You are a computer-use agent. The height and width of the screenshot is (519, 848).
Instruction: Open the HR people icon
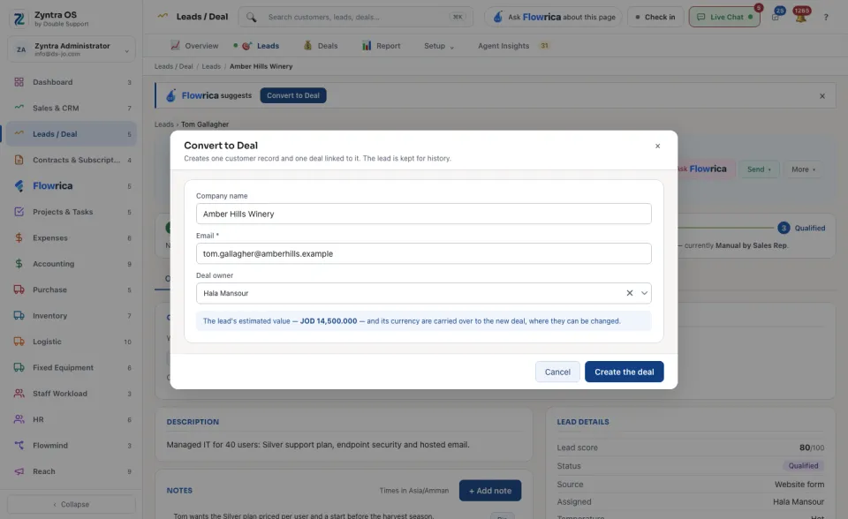pyautogui.click(x=19, y=419)
